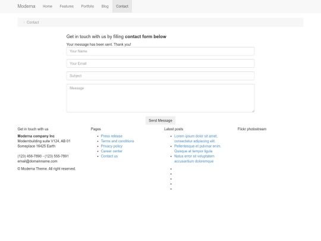Open the Features nav item
Viewport: 321px width, 241px height.
(67, 7)
